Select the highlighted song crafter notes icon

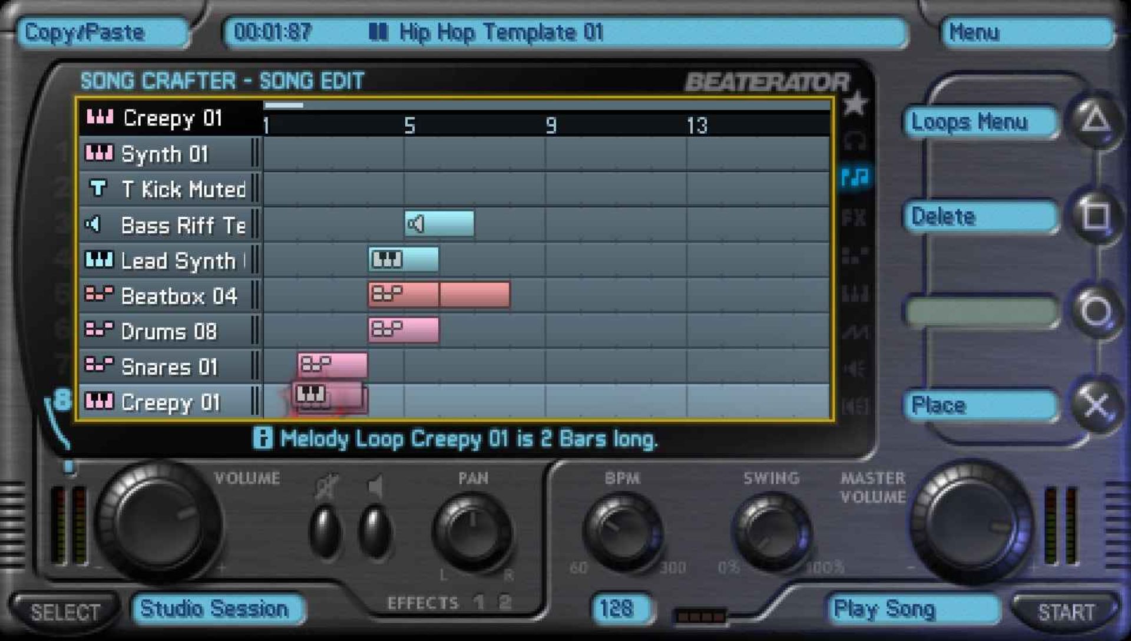point(855,177)
